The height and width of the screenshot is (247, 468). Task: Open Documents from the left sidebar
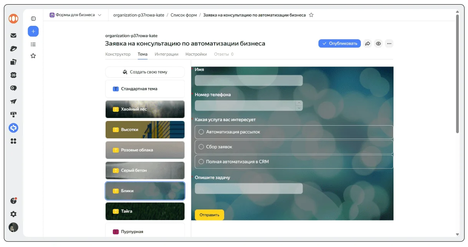[13, 62]
